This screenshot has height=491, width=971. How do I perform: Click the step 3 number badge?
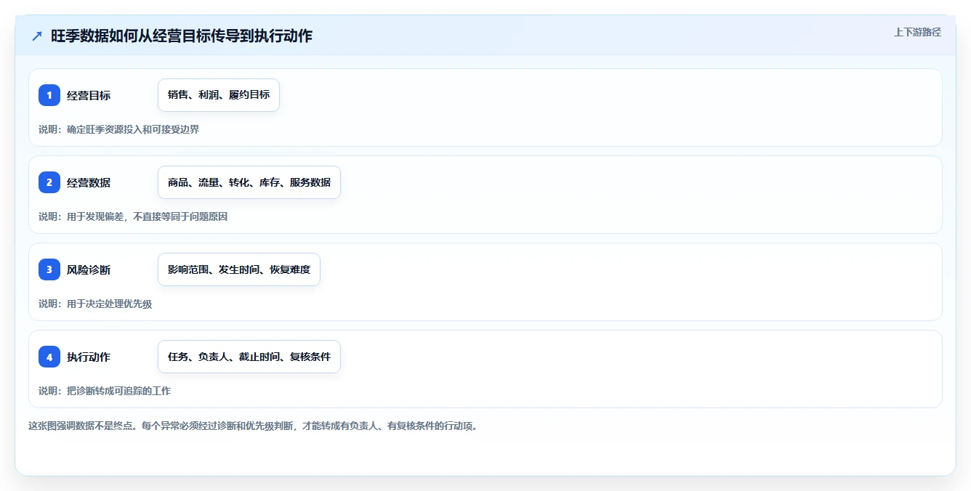[49, 269]
